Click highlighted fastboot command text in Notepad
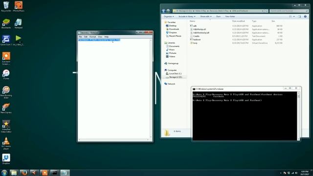The image size is (313, 176). click(99, 40)
